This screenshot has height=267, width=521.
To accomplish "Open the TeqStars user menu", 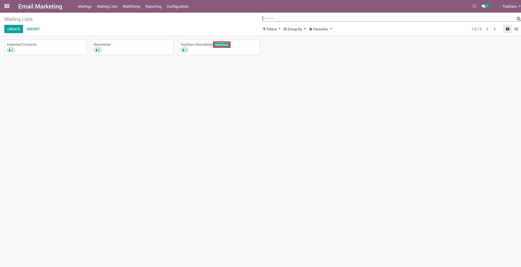I will click(510, 6).
